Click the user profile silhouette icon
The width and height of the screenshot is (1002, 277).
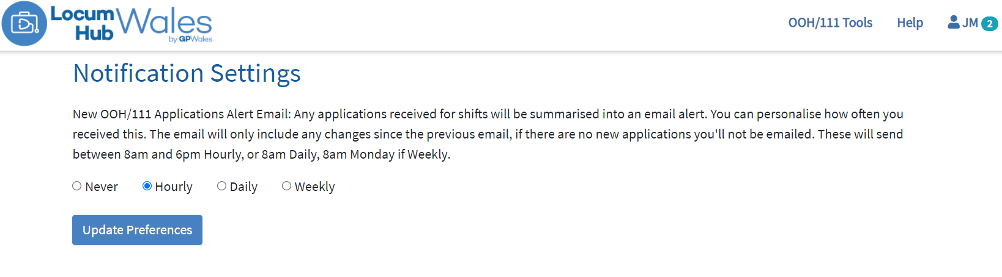point(953,23)
